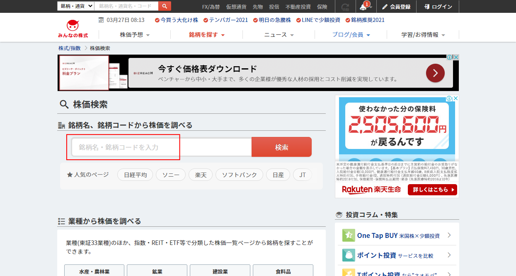This screenshot has height=276, width=516.
Task: Select the 日産 popular page chip
Action: point(278,175)
